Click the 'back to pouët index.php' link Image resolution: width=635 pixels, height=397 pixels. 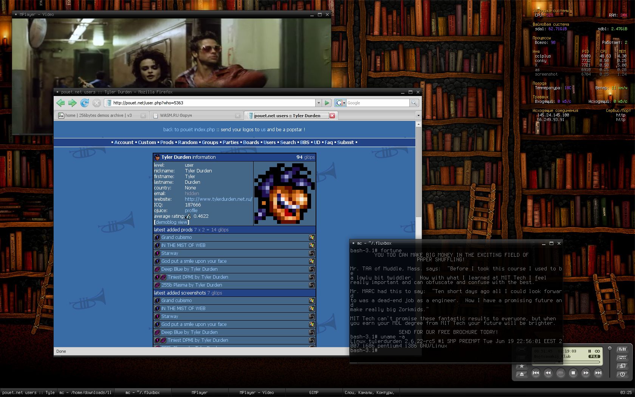189,130
